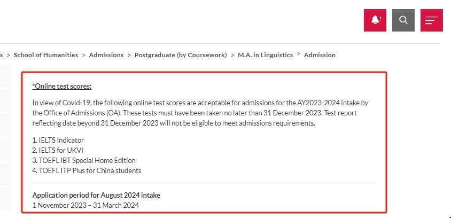This screenshot has height=218, width=451.
Task: Click TOEFL IBT Special Home Edition item
Action: coord(84,160)
